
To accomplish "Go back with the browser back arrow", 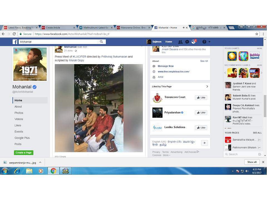I will (3, 34).
